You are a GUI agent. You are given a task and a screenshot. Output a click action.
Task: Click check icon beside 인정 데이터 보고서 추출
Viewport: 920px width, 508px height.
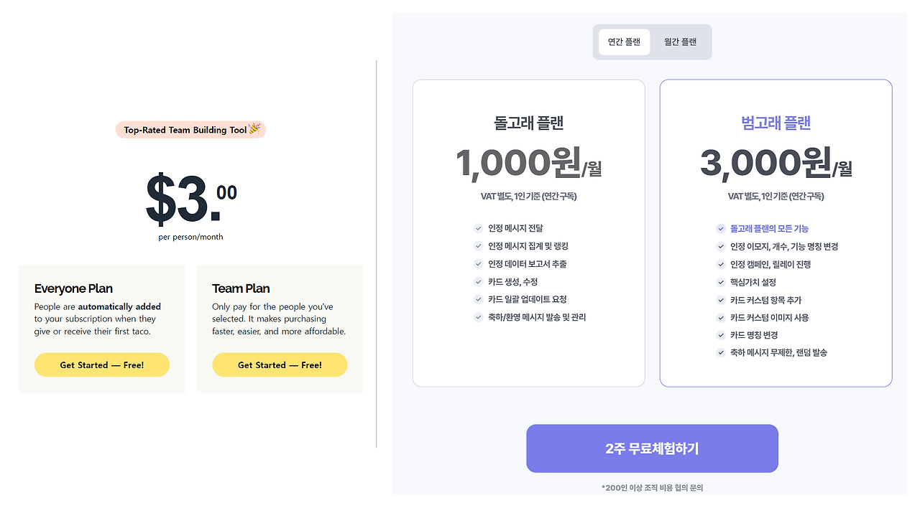(x=479, y=264)
